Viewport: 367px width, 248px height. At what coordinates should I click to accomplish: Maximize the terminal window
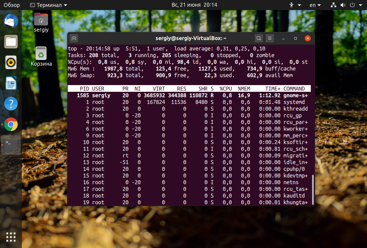[x=296, y=39]
